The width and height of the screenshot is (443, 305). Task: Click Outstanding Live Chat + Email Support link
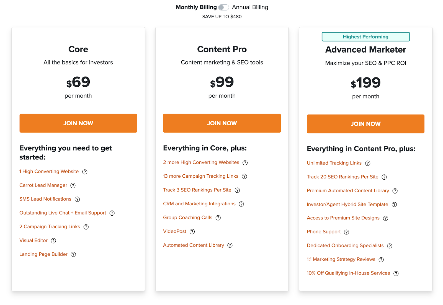coord(63,213)
